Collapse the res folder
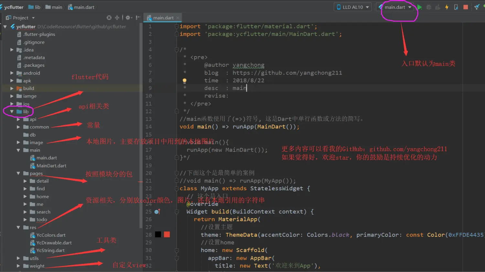This screenshot has width=485, height=272. (x=18, y=227)
